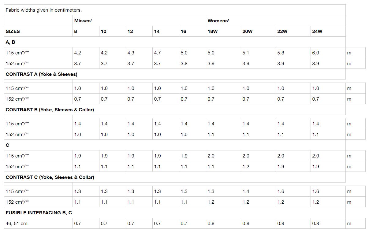
Task: Click the 22W size header
Action: pos(282,31)
